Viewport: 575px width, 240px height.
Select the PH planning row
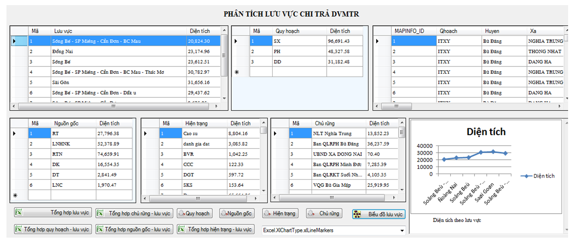(298, 51)
